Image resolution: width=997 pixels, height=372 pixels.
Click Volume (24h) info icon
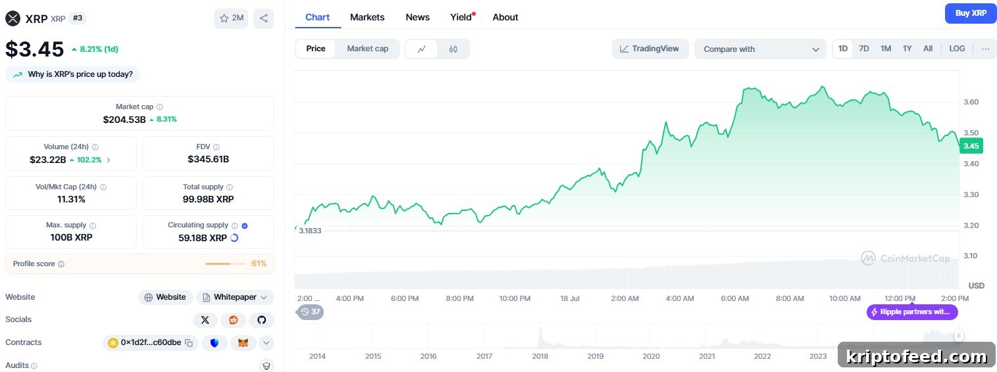pyautogui.click(x=95, y=147)
